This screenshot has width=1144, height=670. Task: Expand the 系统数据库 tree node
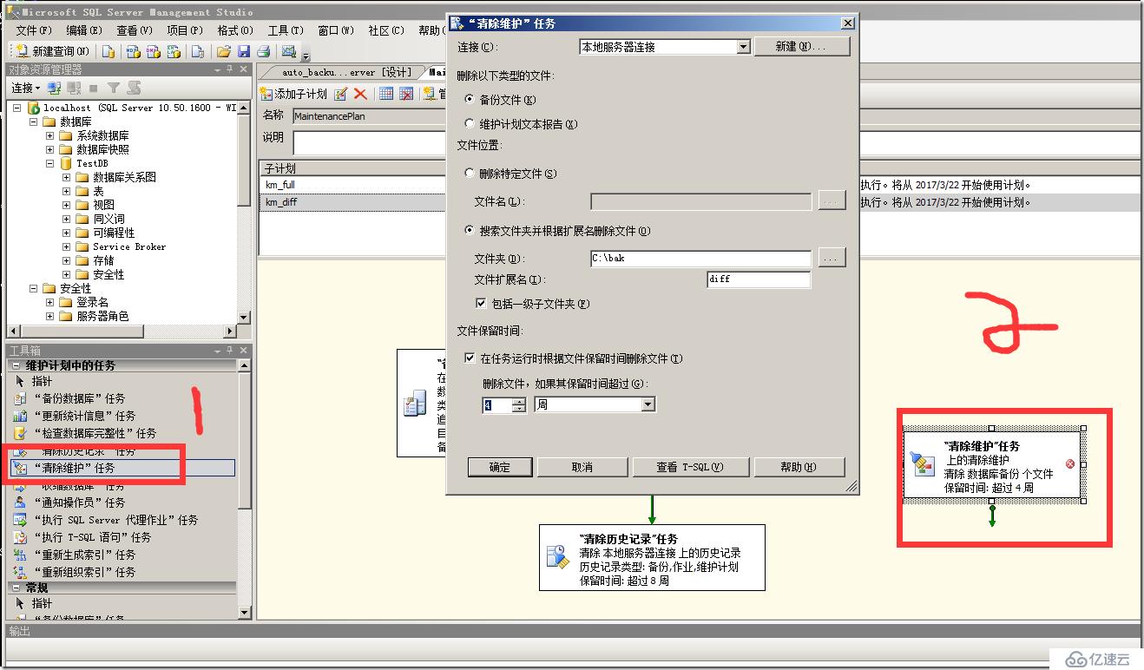[50, 135]
